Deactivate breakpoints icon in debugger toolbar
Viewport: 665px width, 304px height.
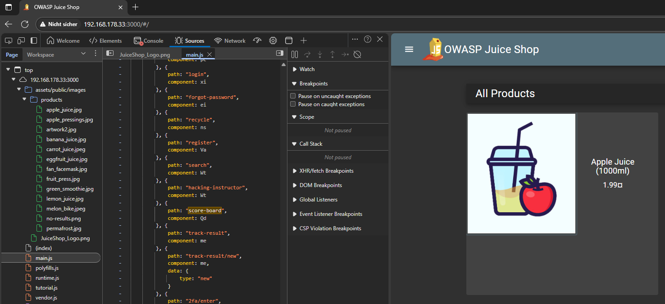point(357,54)
